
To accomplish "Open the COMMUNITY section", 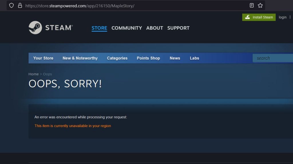I will tap(126, 28).
